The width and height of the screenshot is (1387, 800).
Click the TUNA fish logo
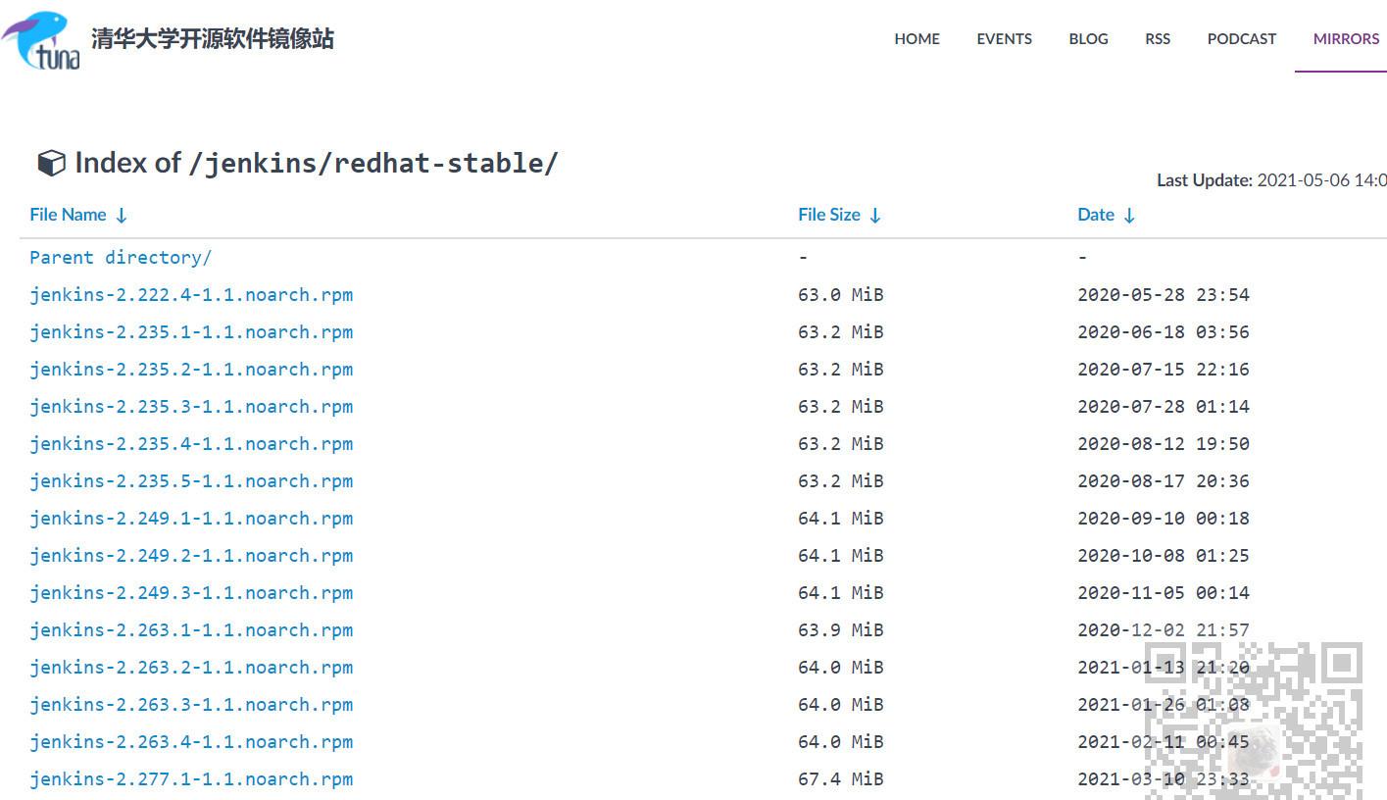[x=41, y=41]
